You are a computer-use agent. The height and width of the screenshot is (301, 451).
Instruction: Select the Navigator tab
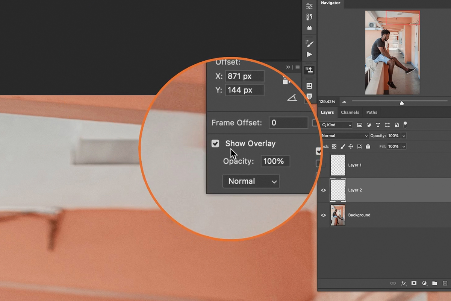coord(331,3)
